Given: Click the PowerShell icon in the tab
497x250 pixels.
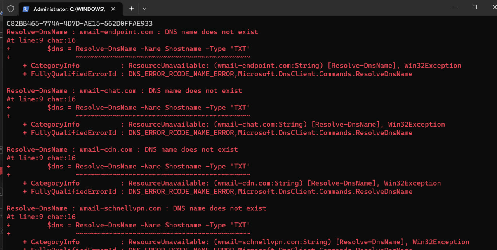Looking at the screenshot, I should click(26, 9).
